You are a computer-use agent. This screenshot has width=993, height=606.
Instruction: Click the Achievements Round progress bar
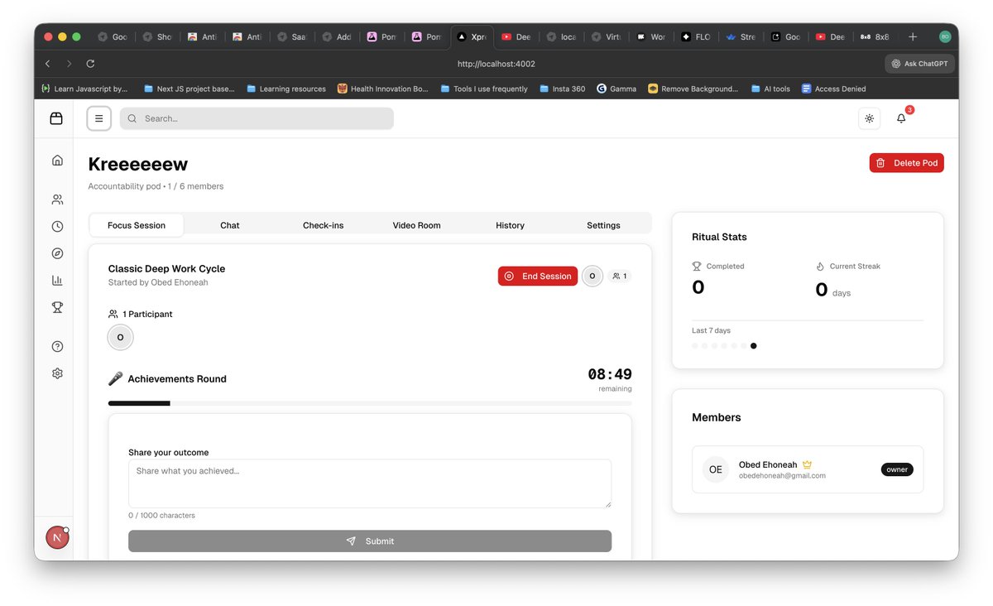[x=370, y=403]
